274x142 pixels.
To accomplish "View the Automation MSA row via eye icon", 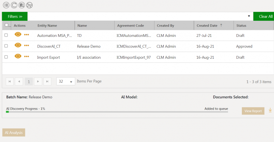I will click(18, 34).
